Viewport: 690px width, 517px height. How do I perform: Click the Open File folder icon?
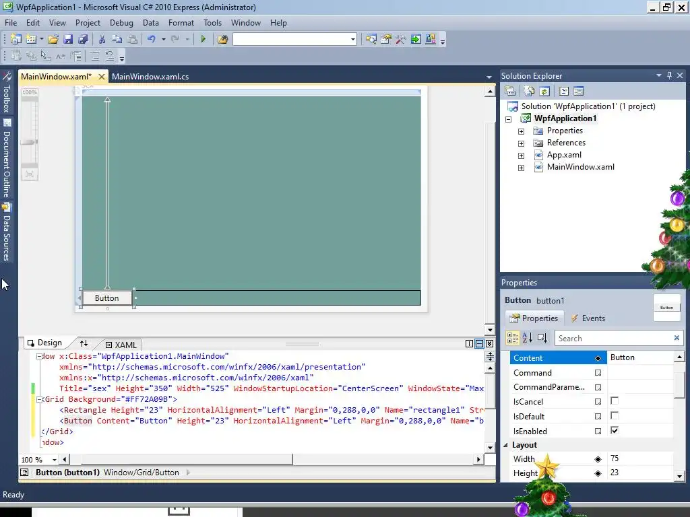tap(53, 39)
